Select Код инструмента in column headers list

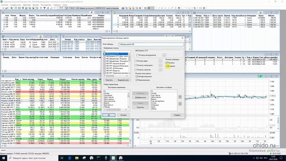tap(158, 101)
